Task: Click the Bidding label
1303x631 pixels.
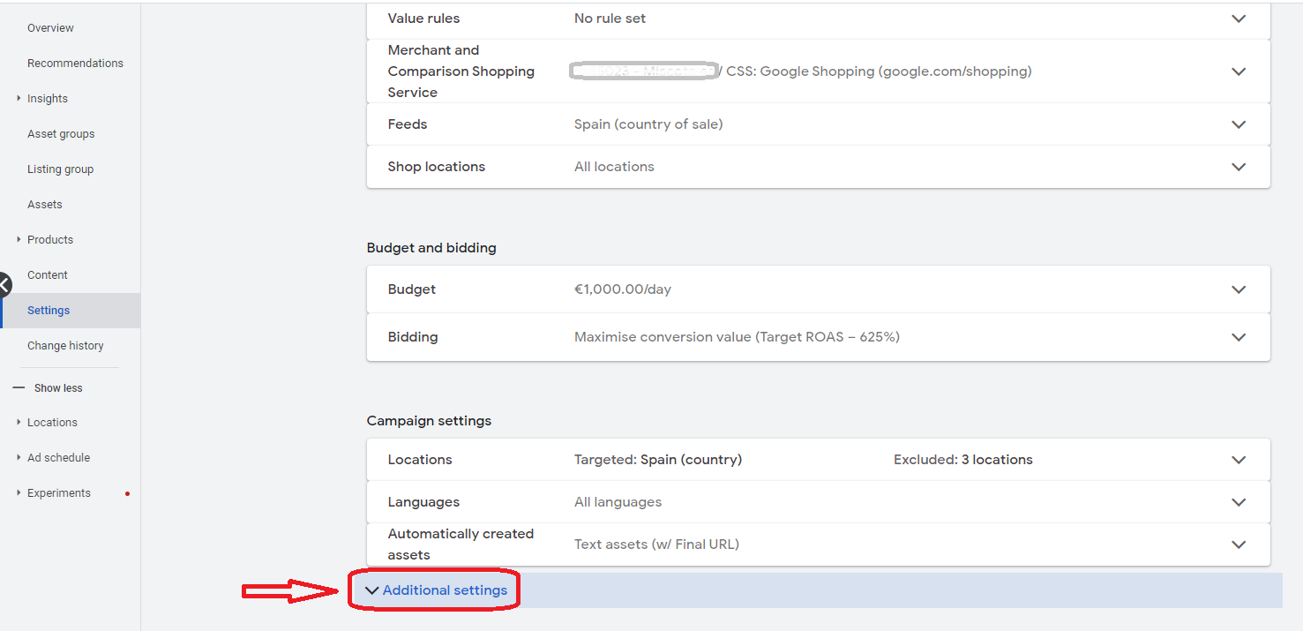Action: [413, 337]
